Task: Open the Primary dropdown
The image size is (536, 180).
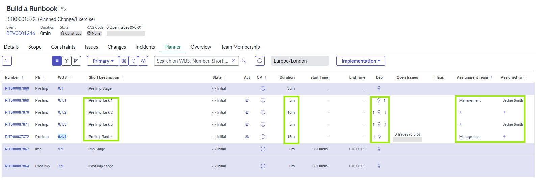Action: (x=103, y=61)
